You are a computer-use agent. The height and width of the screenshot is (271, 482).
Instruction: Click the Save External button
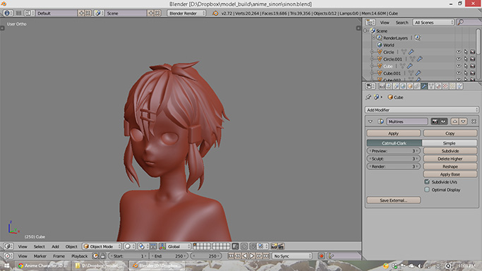(394, 200)
